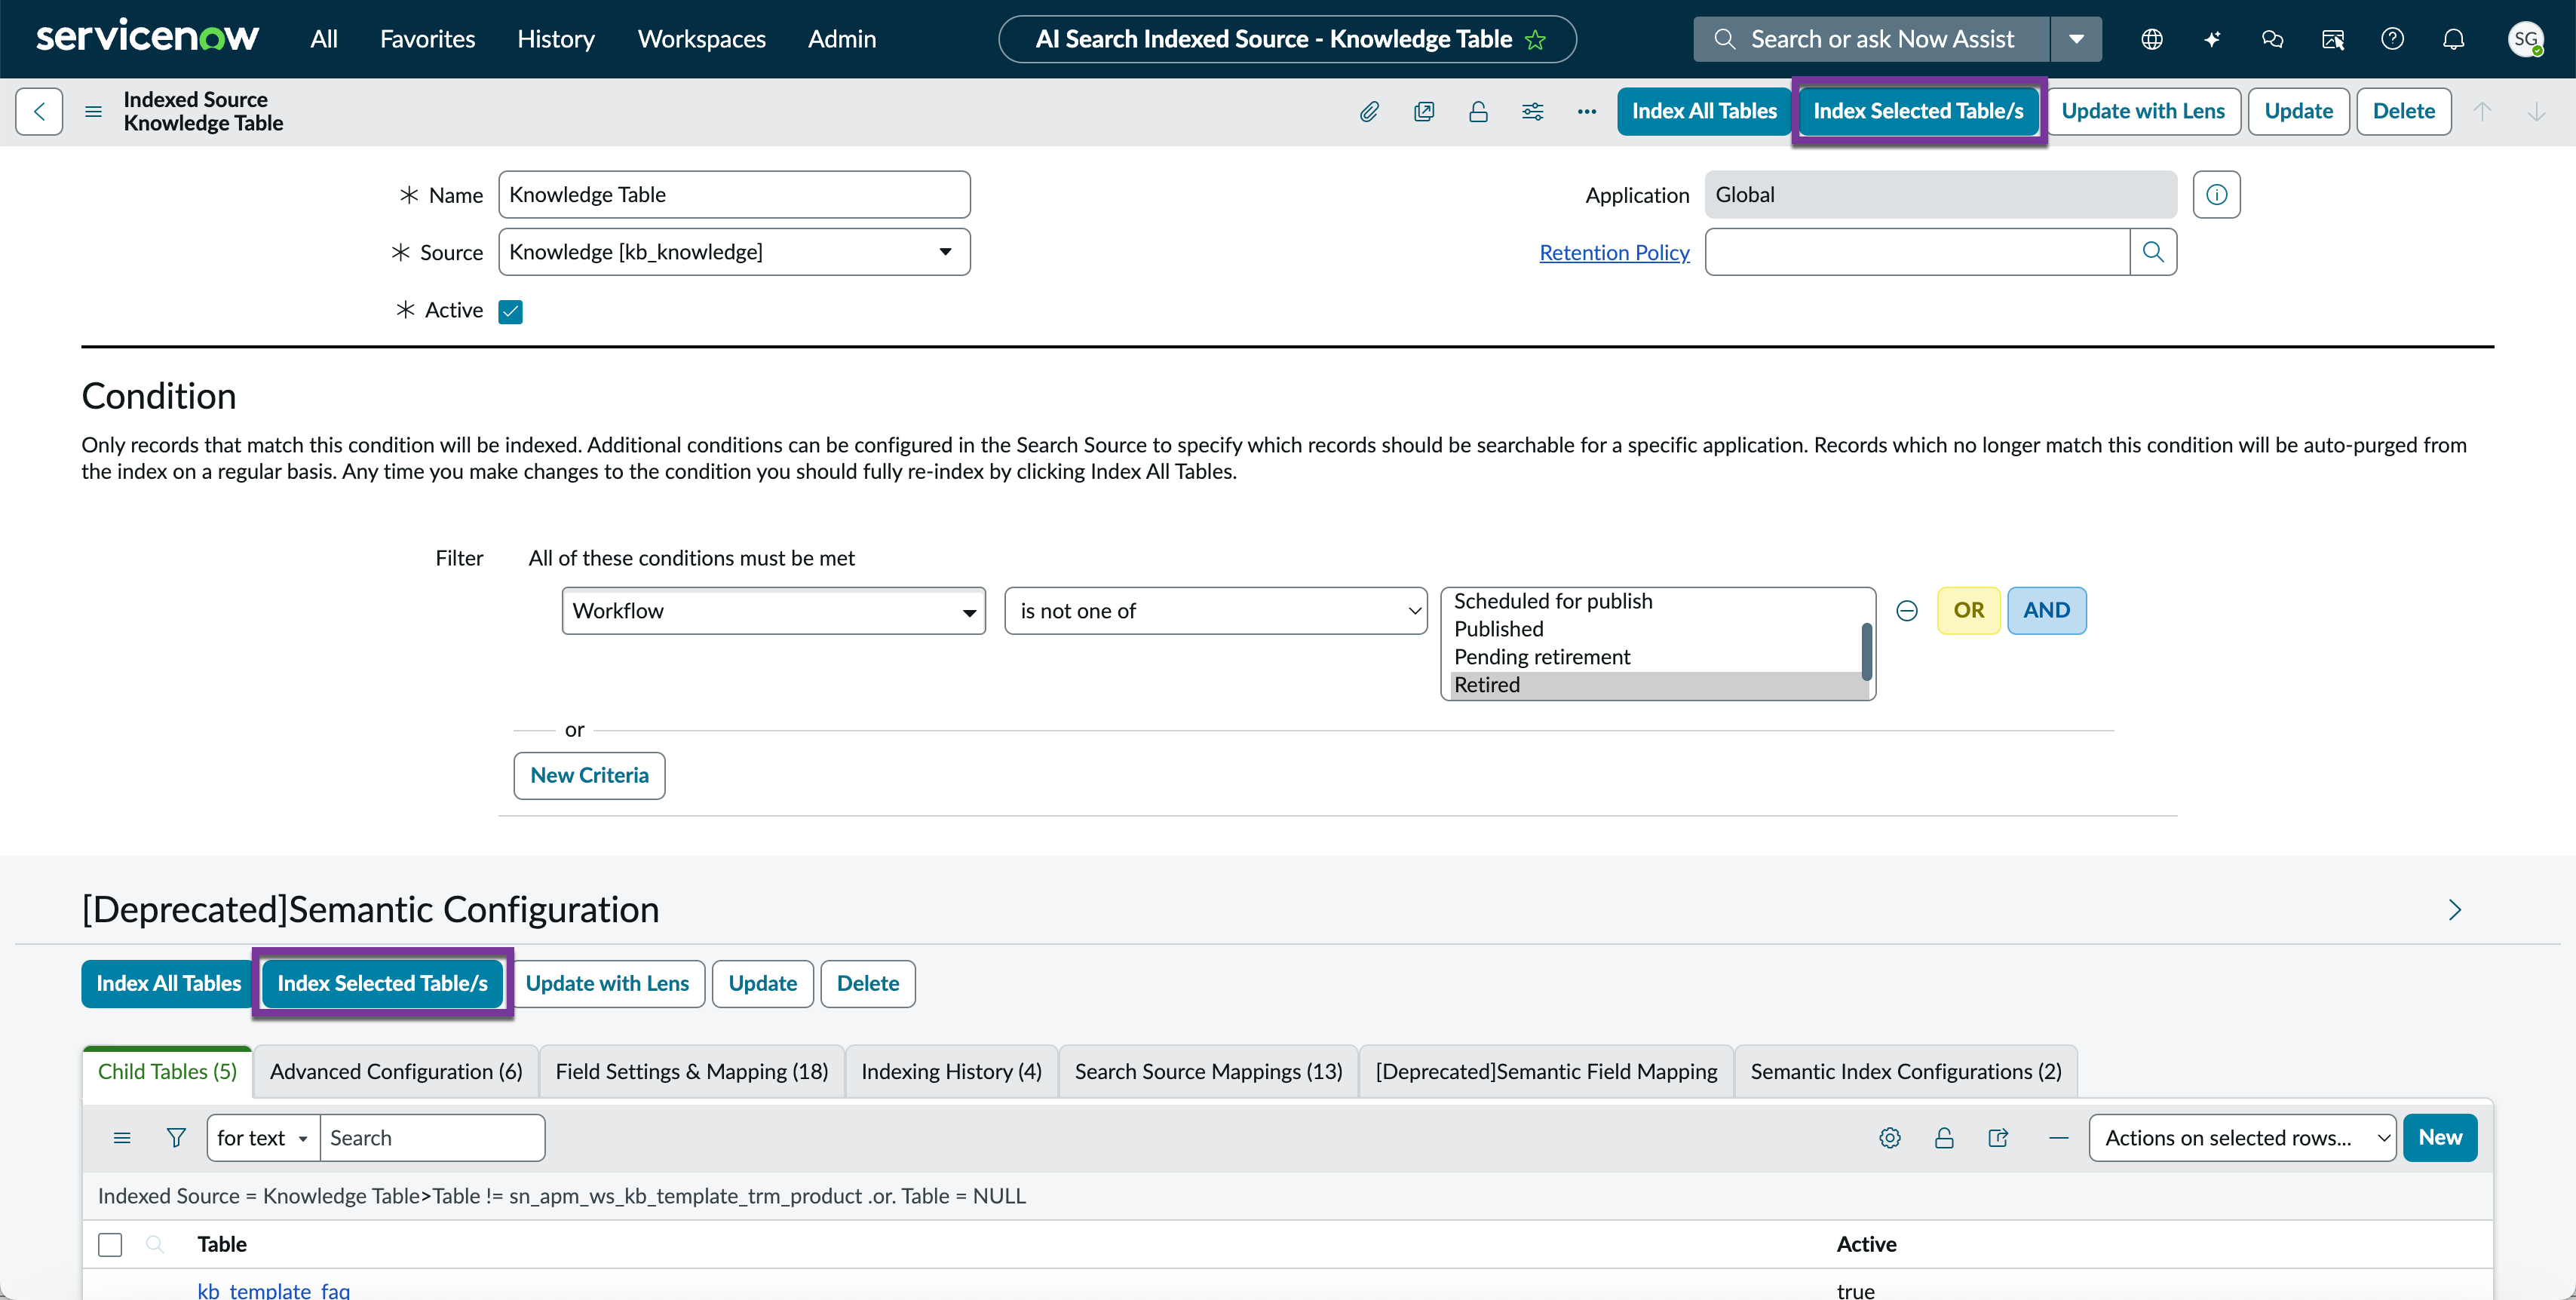Screen dimensions: 2576x1300
Task: Open Actions on selected rows dropdown
Action: [2242, 1138]
